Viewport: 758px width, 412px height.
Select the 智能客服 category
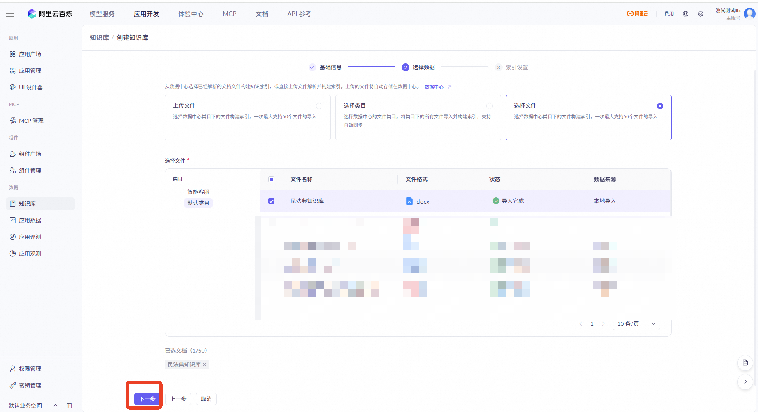(x=198, y=192)
